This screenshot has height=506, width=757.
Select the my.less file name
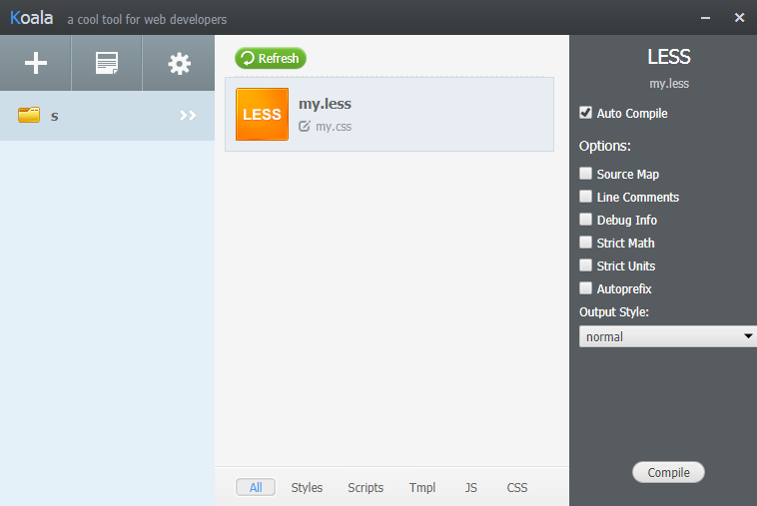click(325, 104)
